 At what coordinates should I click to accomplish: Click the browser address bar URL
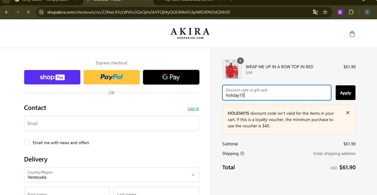[x=138, y=12]
